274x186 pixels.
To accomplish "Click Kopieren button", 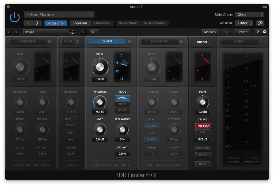I will pyautogui.click(x=80, y=23).
